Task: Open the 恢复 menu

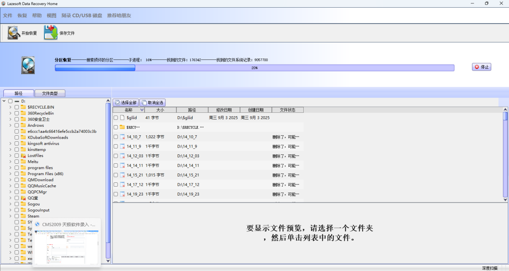Action: coord(22,16)
